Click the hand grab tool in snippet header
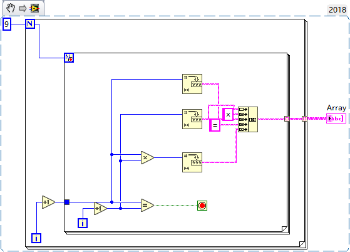This screenshot has height=252, width=350. [11, 8]
